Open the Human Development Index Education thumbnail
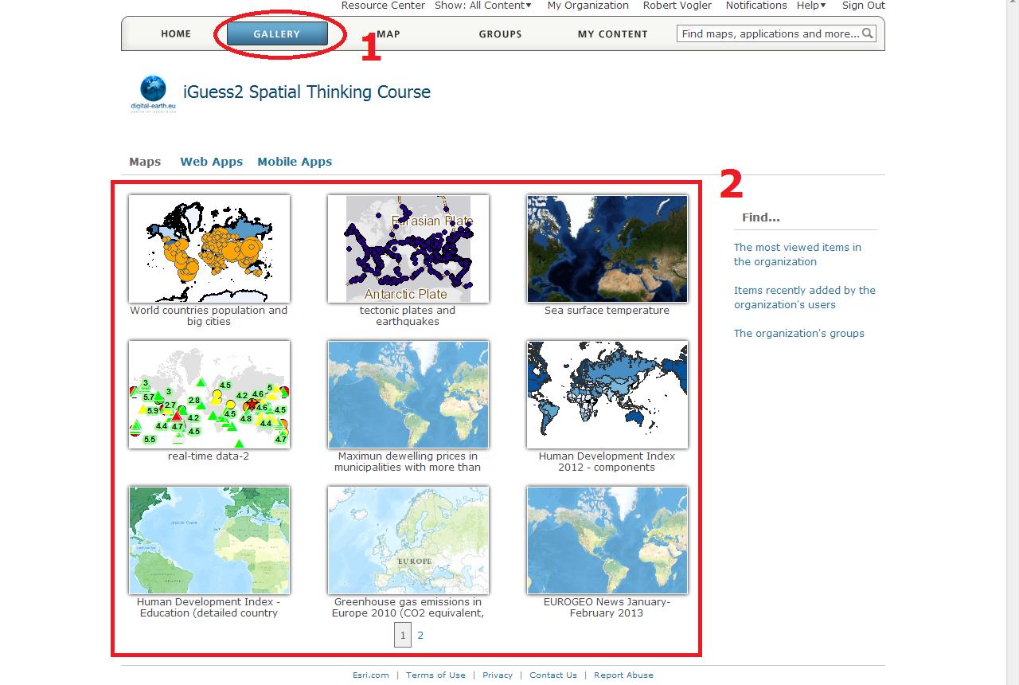The image size is (1019, 685). point(209,540)
